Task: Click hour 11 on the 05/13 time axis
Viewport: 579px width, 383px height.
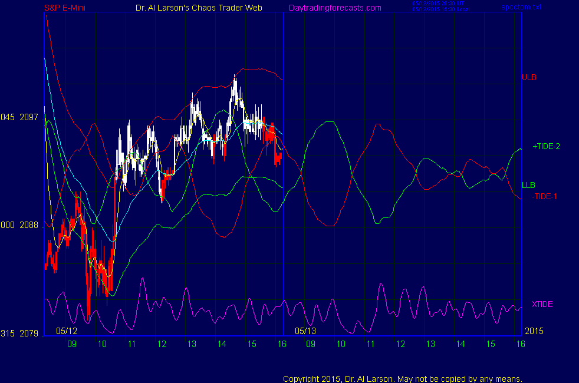Action: 371,344
